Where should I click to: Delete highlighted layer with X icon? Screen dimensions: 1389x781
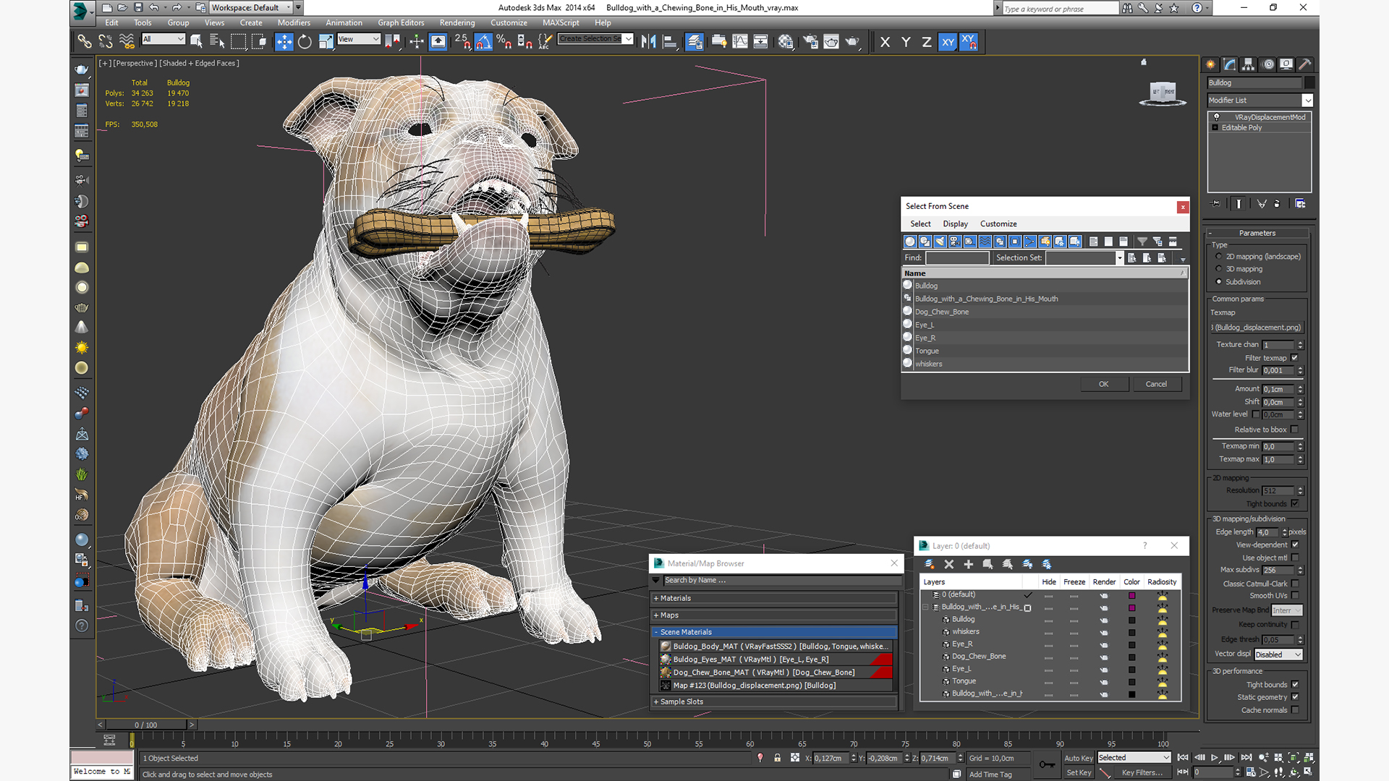click(x=949, y=564)
